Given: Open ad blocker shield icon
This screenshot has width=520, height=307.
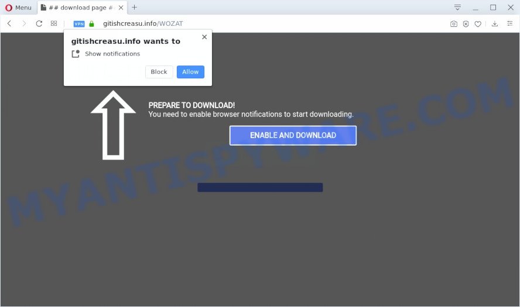Looking at the screenshot, I should (x=466, y=24).
